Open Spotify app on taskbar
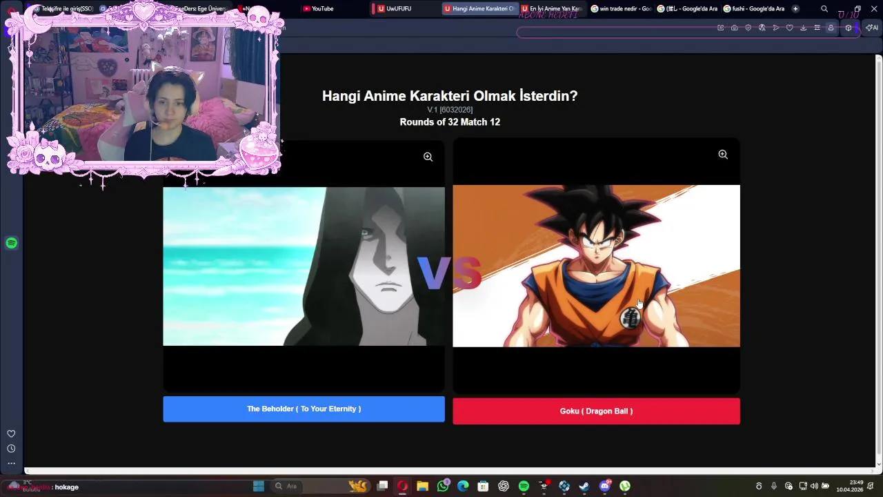The image size is (883, 497). (x=524, y=486)
